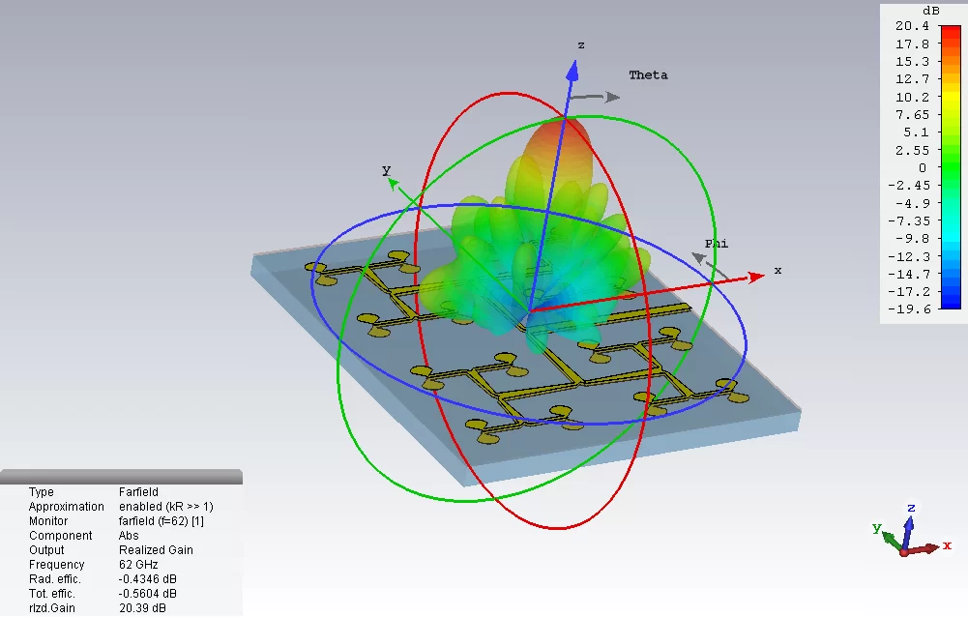Image resolution: width=968 pixels, height=617 pixels.
Task: Click the gray Theta direction arrow
Action: (x=594, y=97)
